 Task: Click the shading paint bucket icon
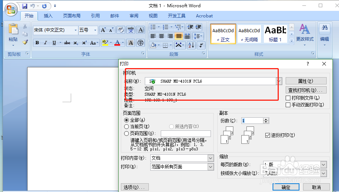[153, 45]
